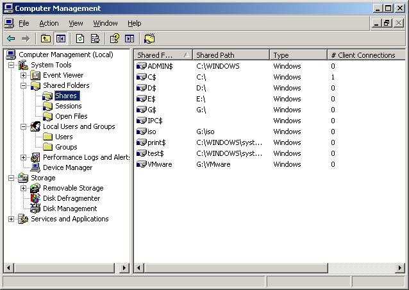Click the Back arrow toolbar button

point(11,38)
